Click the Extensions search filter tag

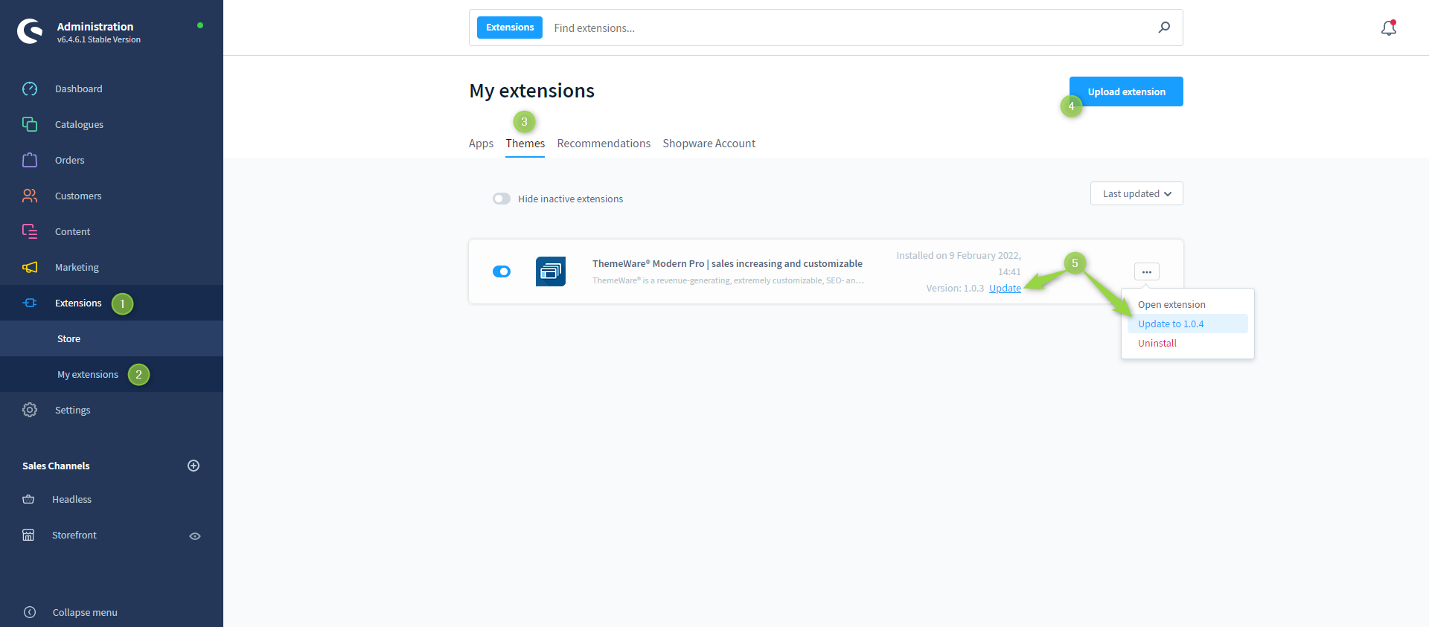[x=510, y=28]
